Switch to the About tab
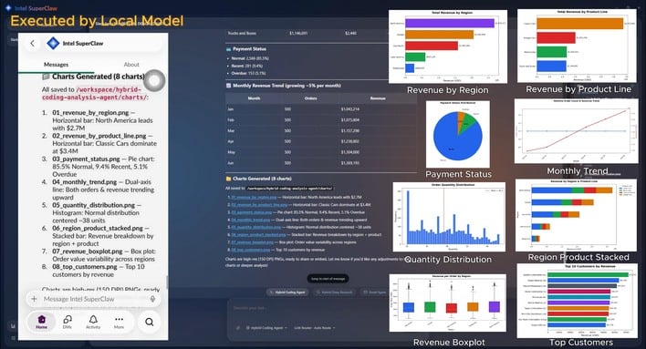The width and height of the screenshot is (646, 349). click(131, 65)
